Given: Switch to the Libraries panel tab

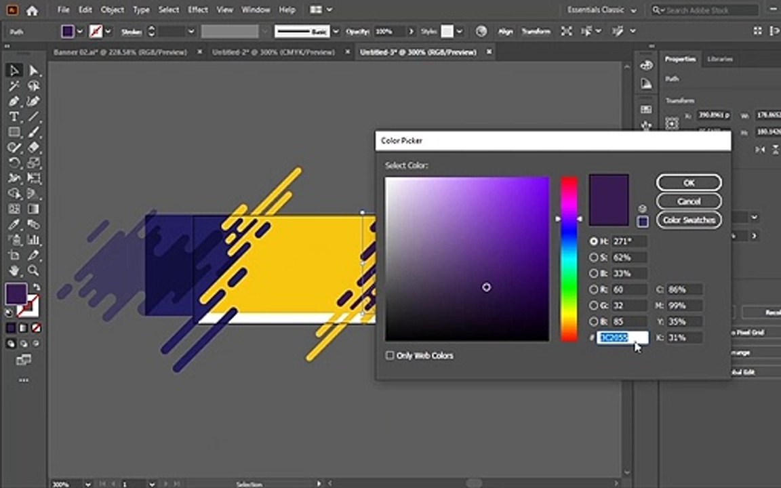Looking at the screenshot, I should pos(720,59).
